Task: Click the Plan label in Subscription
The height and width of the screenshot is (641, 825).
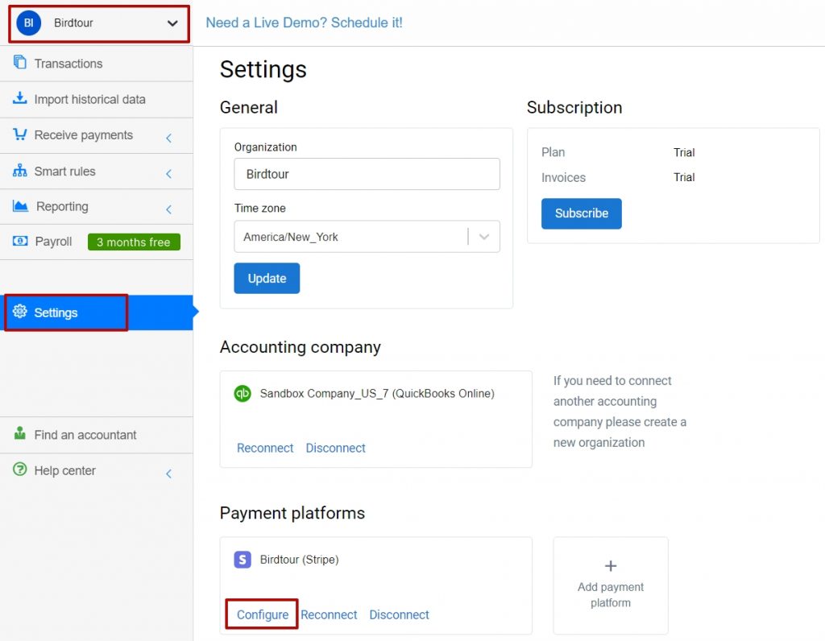Action: click(553, 152)
